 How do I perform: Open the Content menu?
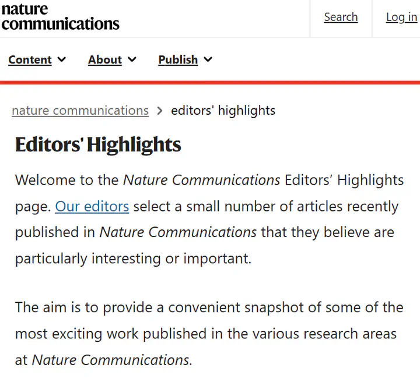[x=30, y=60]
